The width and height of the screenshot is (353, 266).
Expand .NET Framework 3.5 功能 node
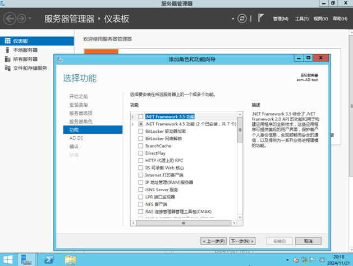133,117
